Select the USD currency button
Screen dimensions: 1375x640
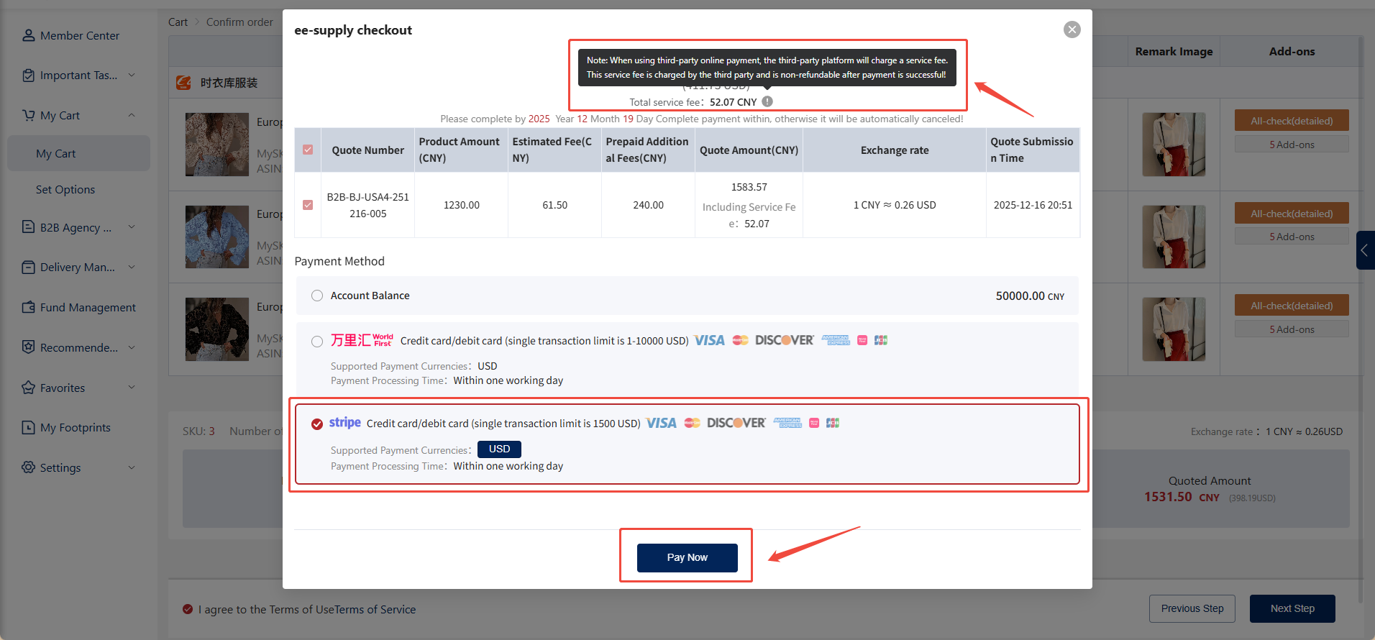point(500,449)
